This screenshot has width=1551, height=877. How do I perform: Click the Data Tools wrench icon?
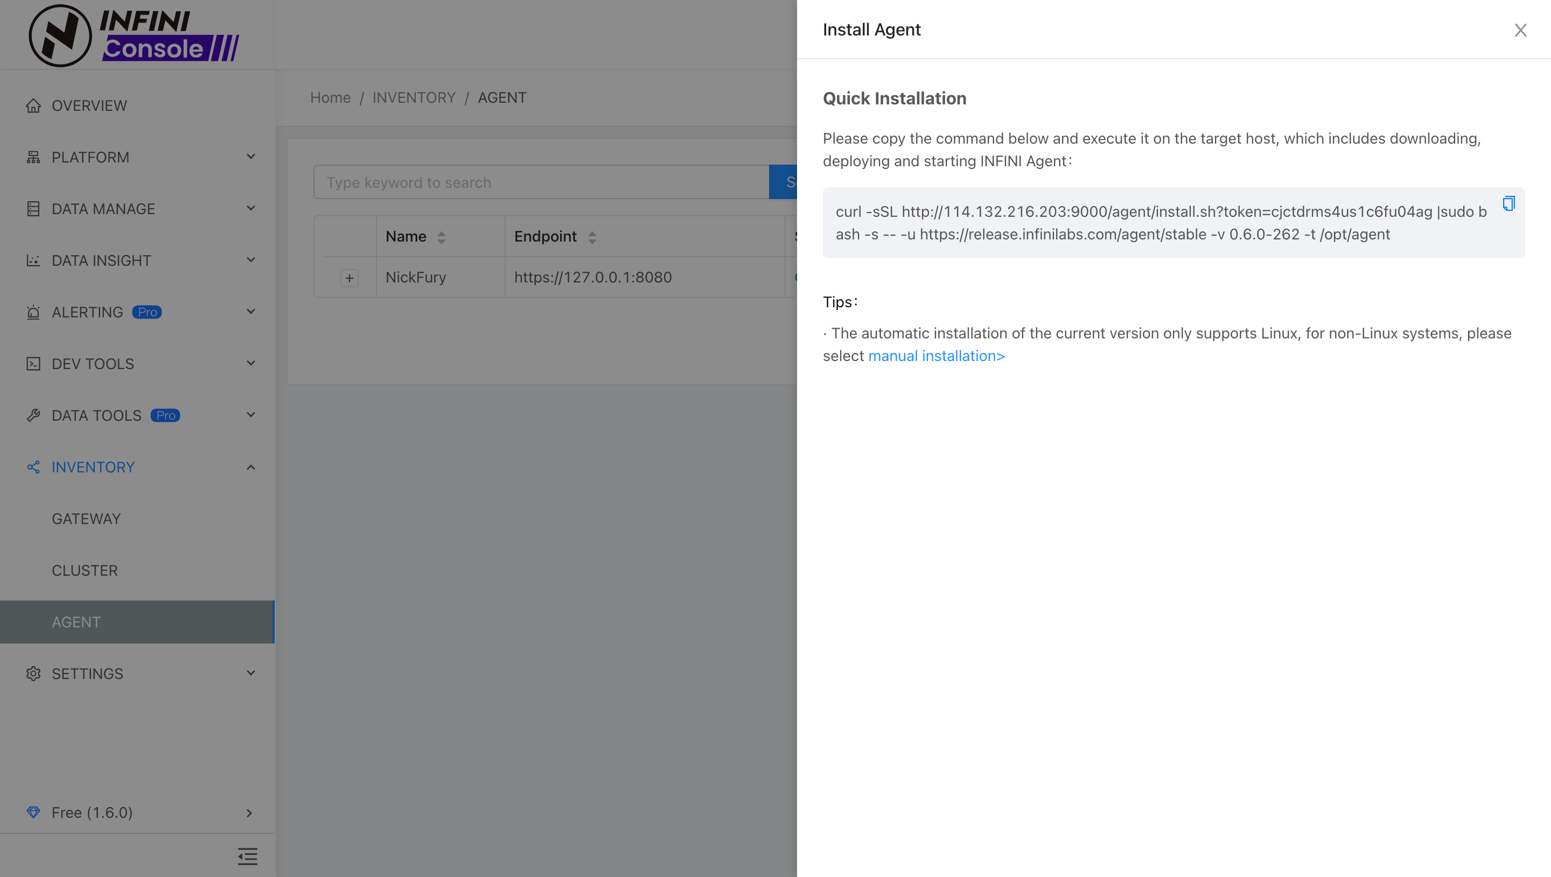tap(33, 415)
